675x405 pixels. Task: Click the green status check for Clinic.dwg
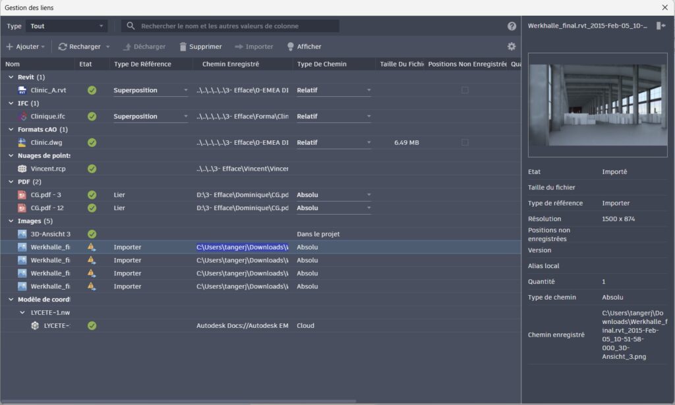[92, 142]
